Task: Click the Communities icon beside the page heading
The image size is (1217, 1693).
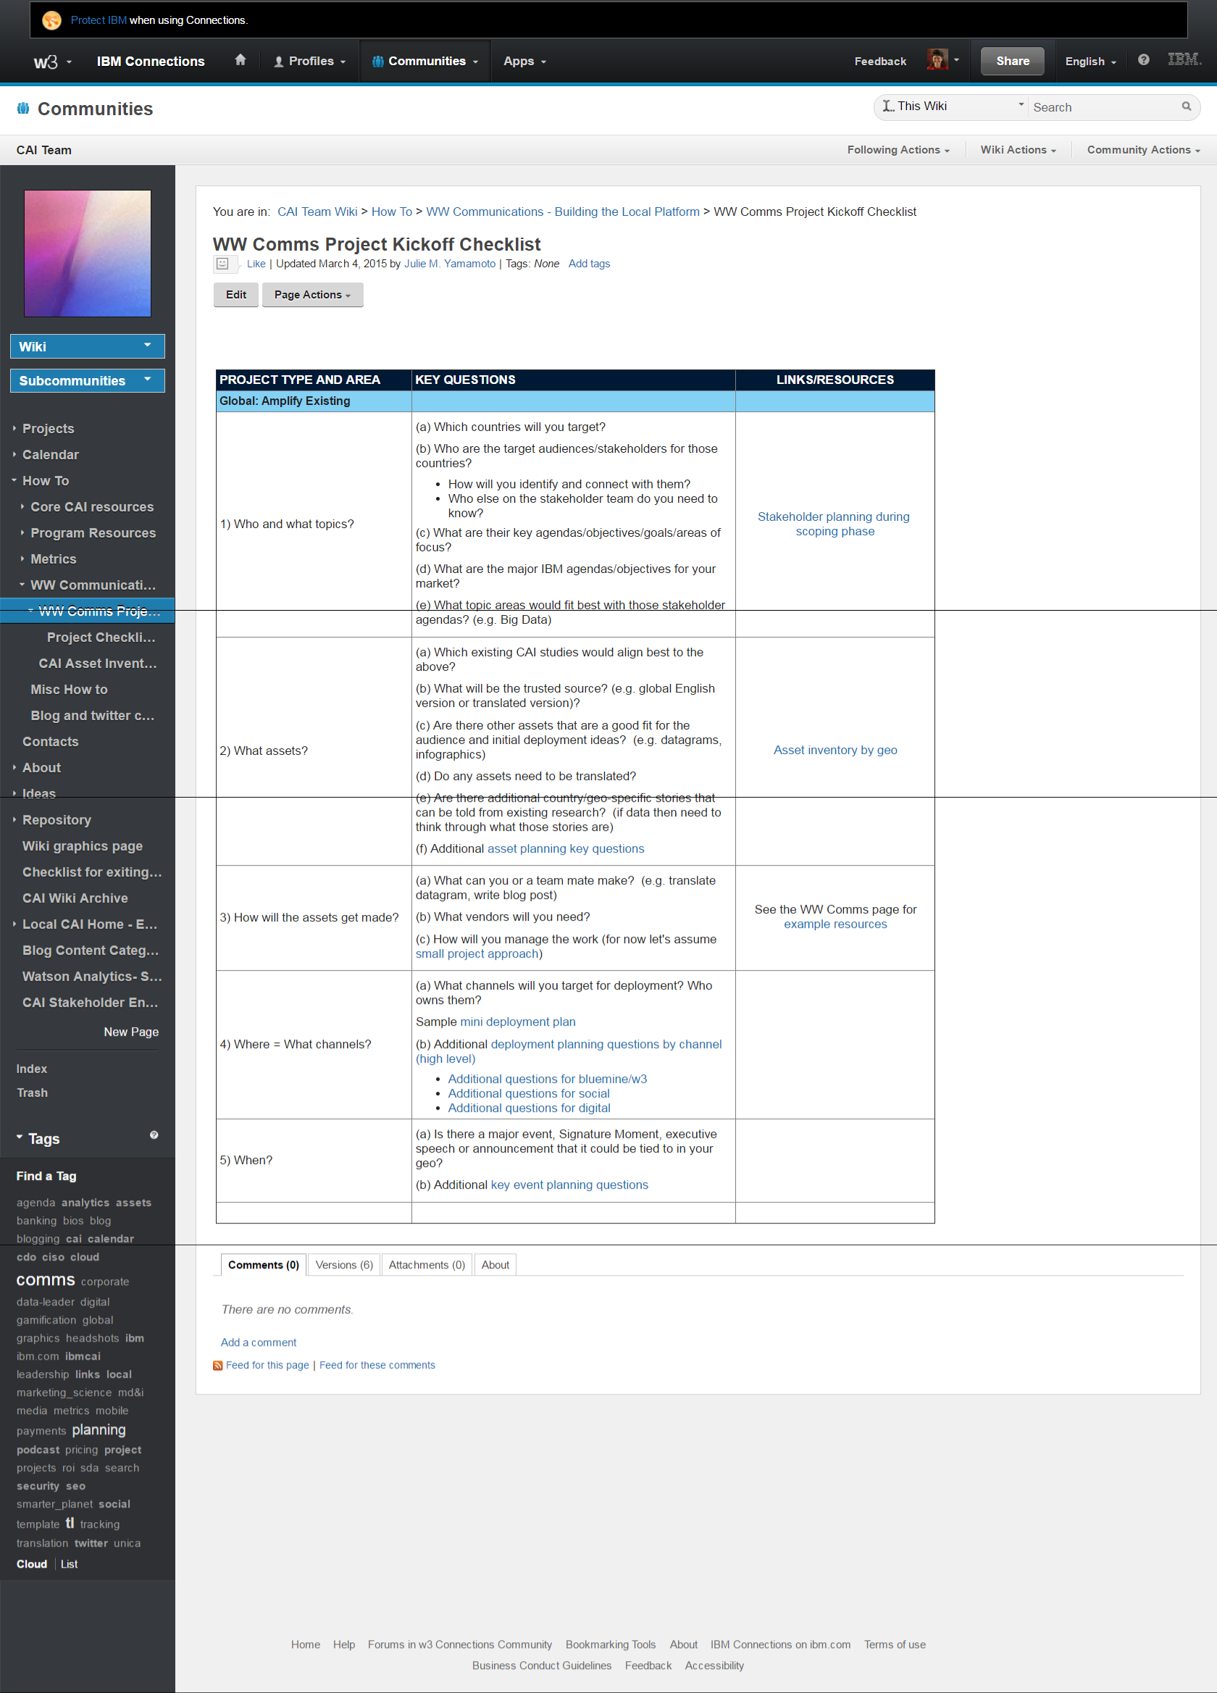Action: tap(23, 109)
